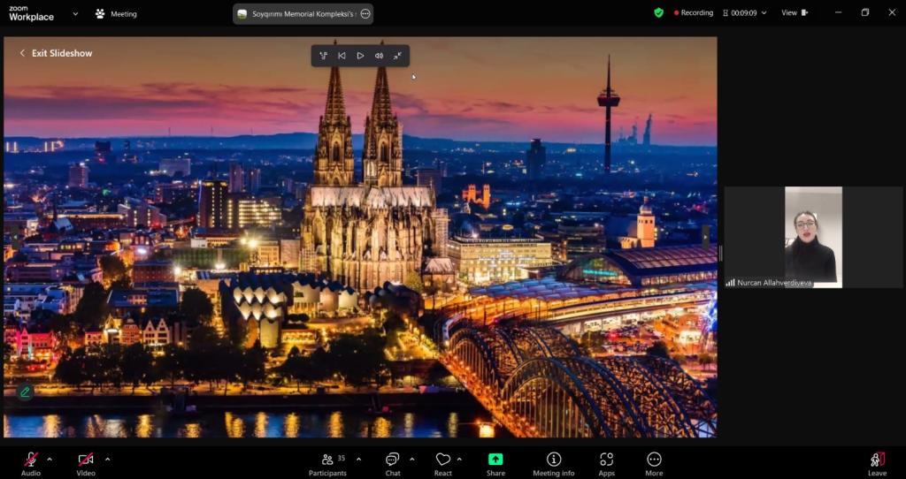Turn on the Video camera
This screenshot has height=479, width=906.
point(86,460)
